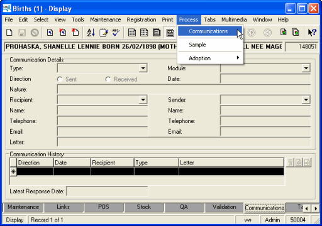Click the stacked pages green-red icon
This screenshot has height=226, width=322.
pyautogui.click(x=296, y=33)
